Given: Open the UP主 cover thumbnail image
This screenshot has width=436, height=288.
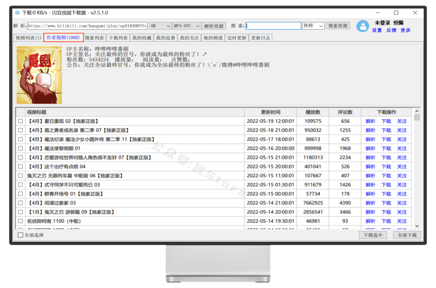Looking at the screenshot, I should click(x=39, y=75).
